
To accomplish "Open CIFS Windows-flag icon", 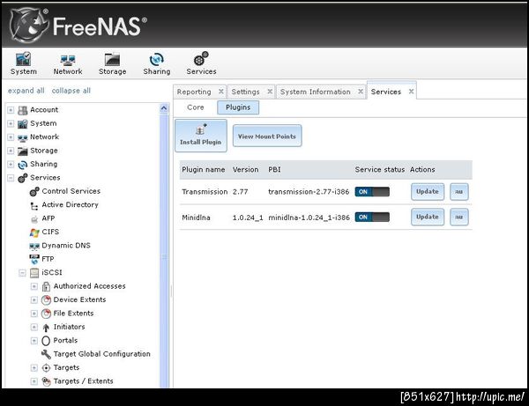I will tap(34, 233).
